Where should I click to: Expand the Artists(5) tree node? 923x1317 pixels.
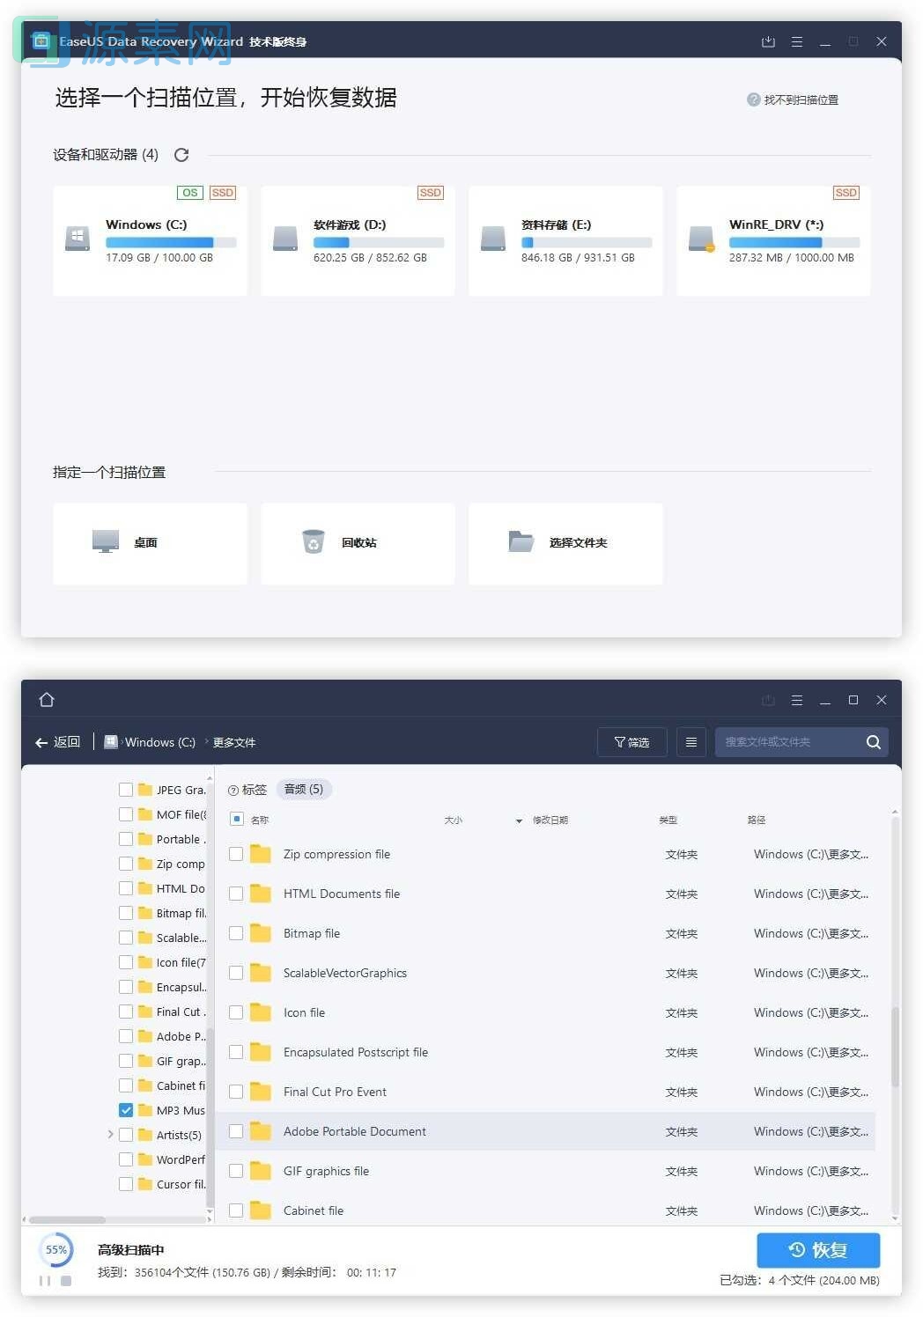[x=109, y=1135]
